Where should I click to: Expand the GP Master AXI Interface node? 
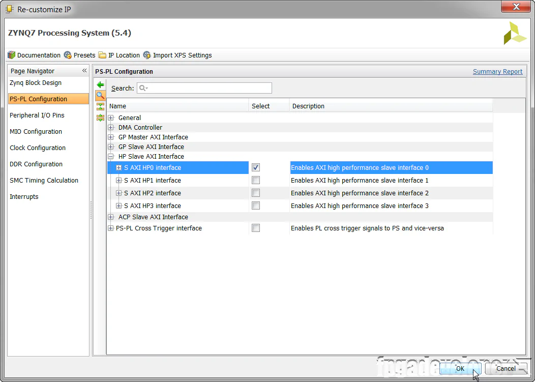tap(111, 137)
